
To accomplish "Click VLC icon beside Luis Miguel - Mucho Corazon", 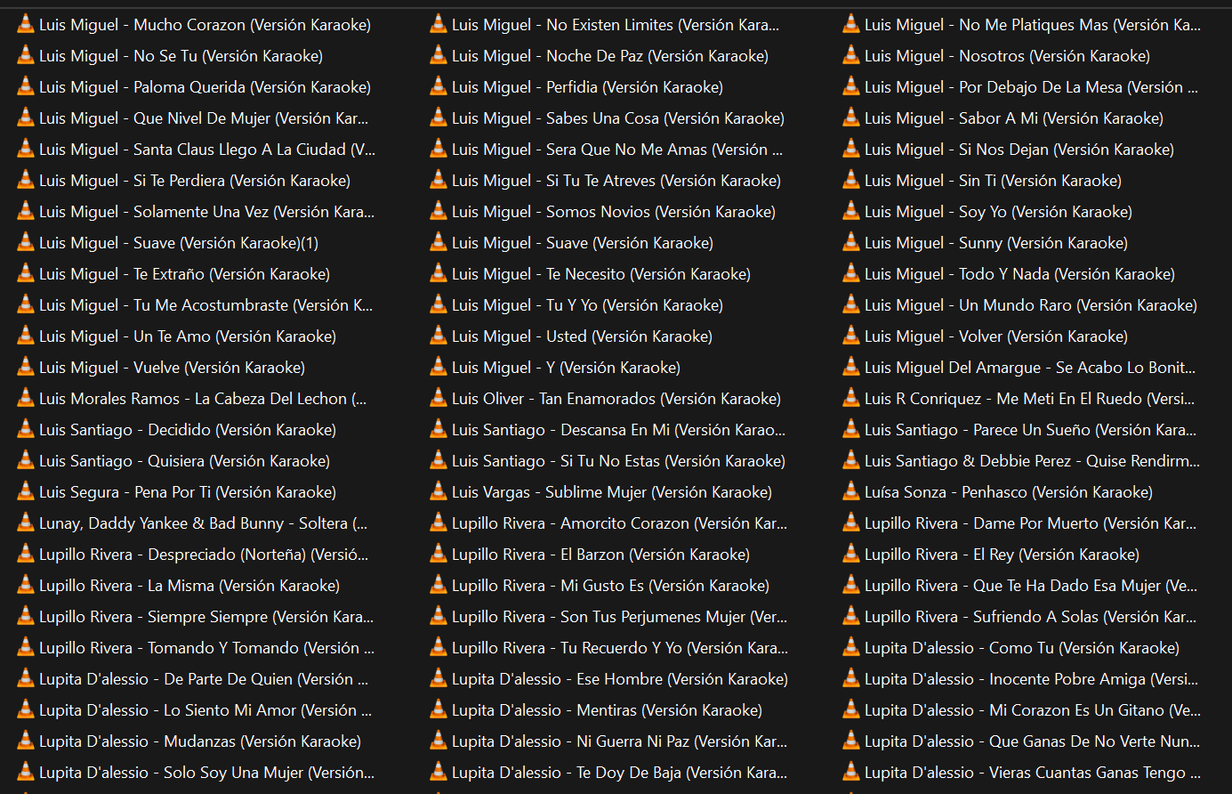I will [26, 25].
